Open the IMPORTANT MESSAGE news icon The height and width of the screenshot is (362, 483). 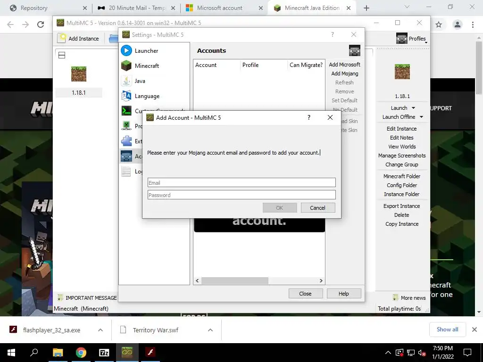point(60,298)
